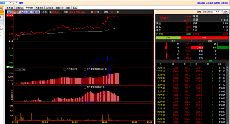Toggle the CDP indicator button

point(38,12)
